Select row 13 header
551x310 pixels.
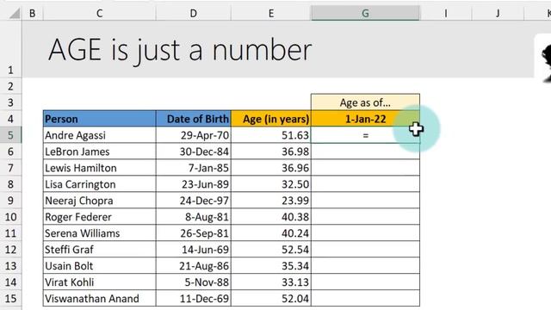[10, 266]
